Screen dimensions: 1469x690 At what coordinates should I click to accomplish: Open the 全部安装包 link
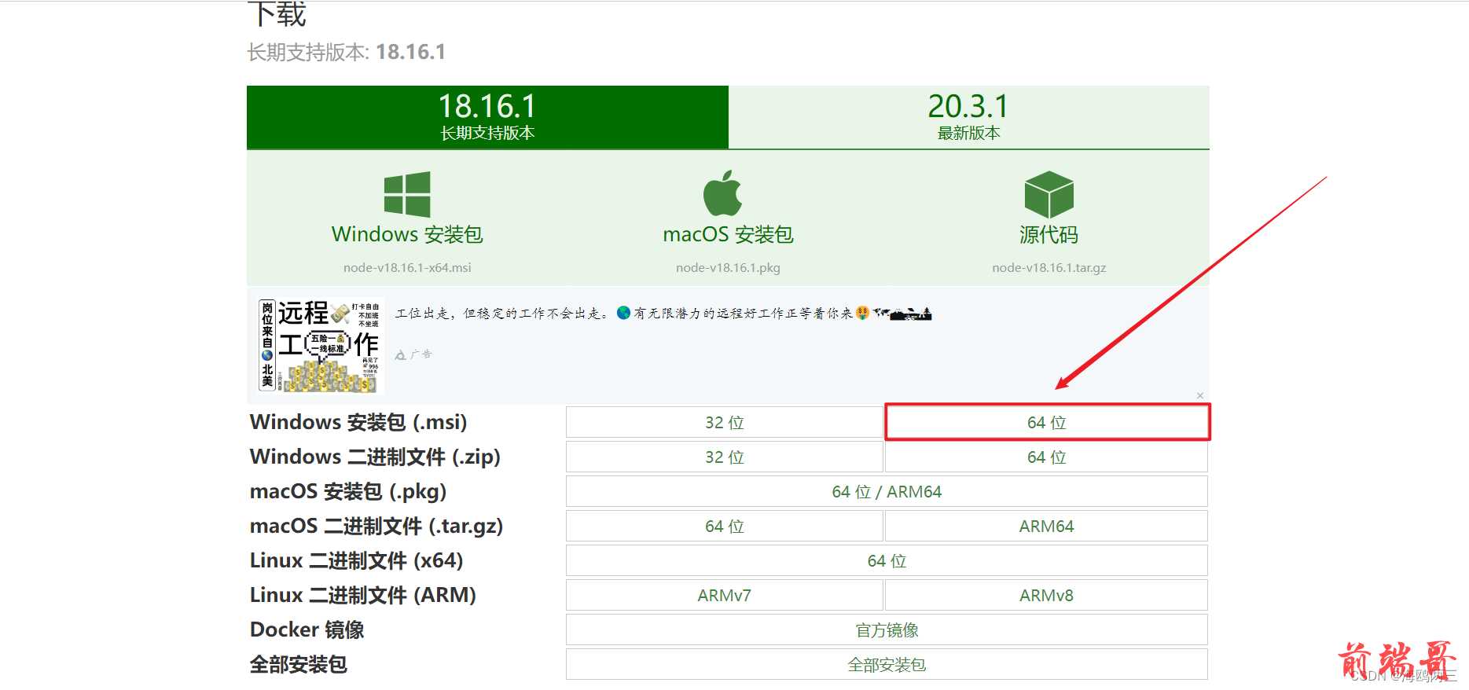(887, 664)
